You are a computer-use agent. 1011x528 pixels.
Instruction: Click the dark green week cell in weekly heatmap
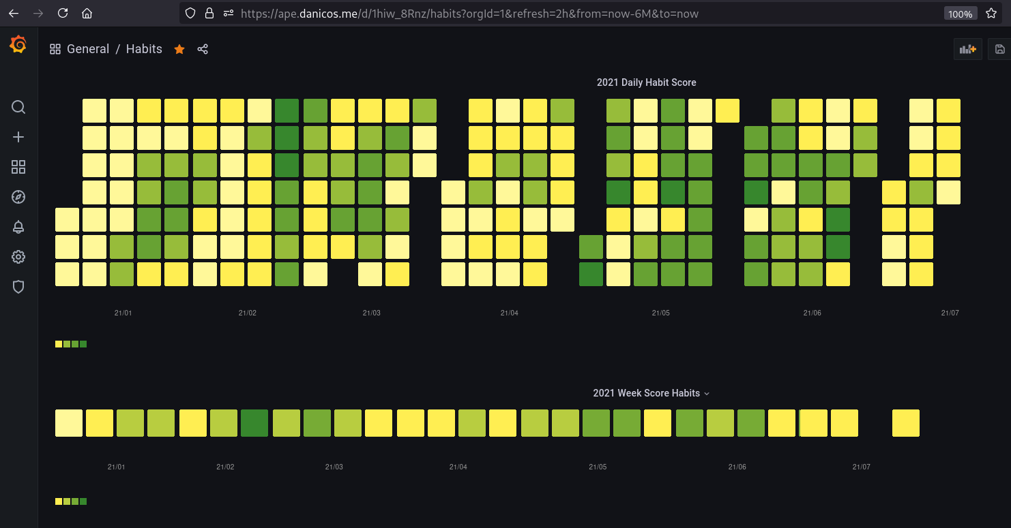point(254,423)
